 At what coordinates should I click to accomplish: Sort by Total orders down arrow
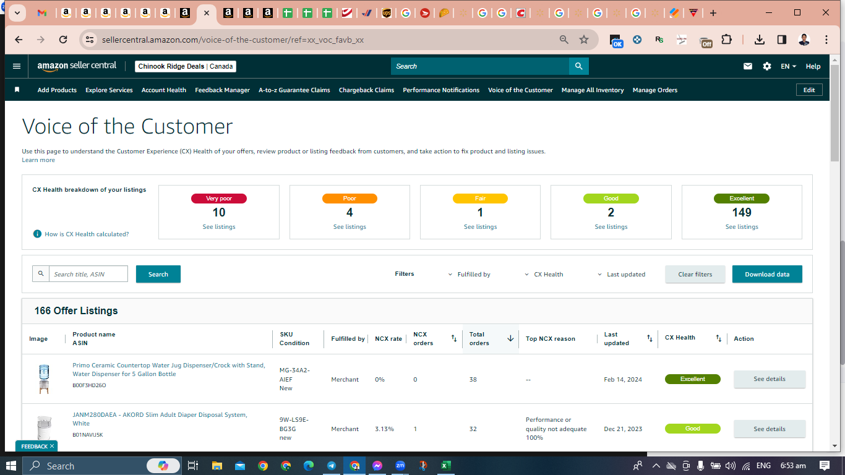click(x=510, y=338)
